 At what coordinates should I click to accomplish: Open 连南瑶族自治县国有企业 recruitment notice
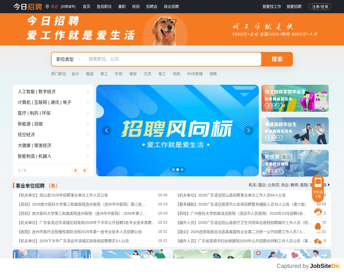pyautogui.click(x=241, y=232)
